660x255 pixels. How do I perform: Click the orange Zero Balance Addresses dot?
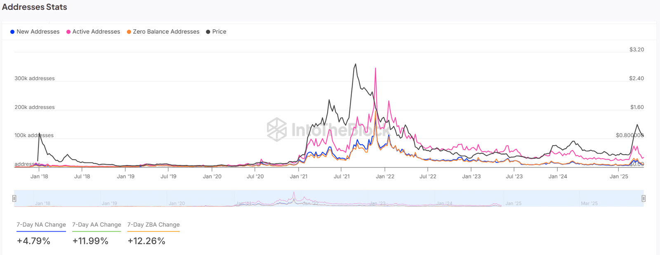(x=129, y=32)
